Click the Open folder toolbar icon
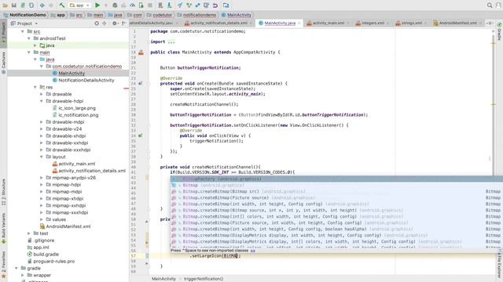The width and height of the screenshot is (503, 282). pos(6,5)
